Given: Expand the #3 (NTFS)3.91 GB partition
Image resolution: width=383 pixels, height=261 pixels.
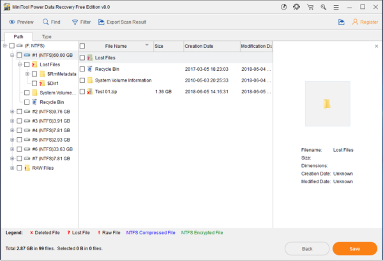Looking at the screenshot, I should (x=12, y=121).
